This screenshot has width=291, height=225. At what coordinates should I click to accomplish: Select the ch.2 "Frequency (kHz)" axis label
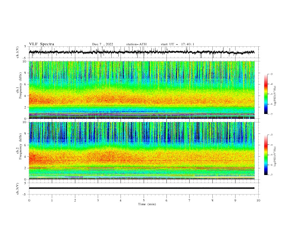[20, 146]
